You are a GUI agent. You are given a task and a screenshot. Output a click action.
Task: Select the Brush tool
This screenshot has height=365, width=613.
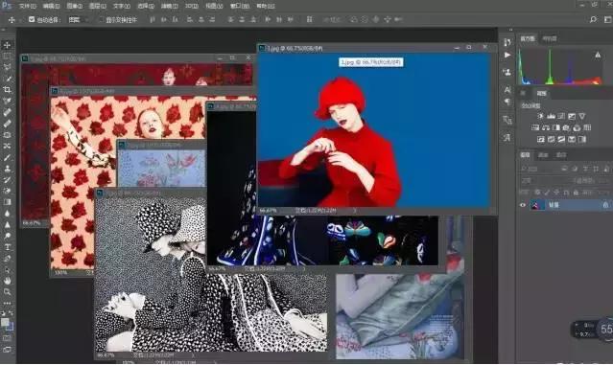pyautogui.click(x=7, y=157)
